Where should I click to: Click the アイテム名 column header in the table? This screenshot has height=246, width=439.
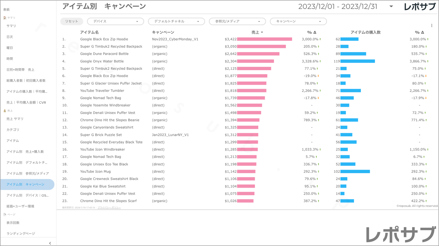tap(89, 32)
